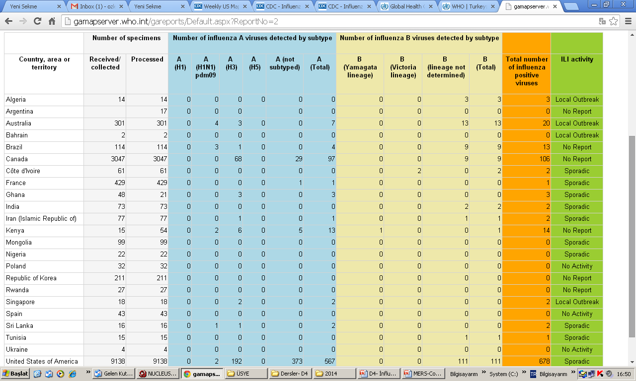The width and height of the screenshot is (636, 381).
Task: Click the taskbar clock 16:50
Action: click(624, 374)
